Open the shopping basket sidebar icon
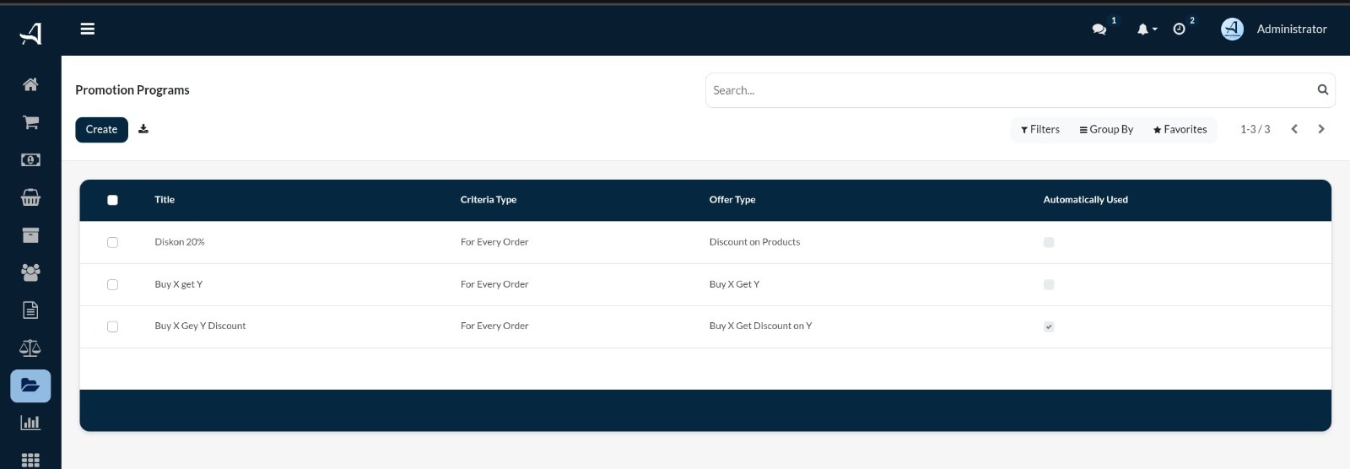 coord(30,197)
